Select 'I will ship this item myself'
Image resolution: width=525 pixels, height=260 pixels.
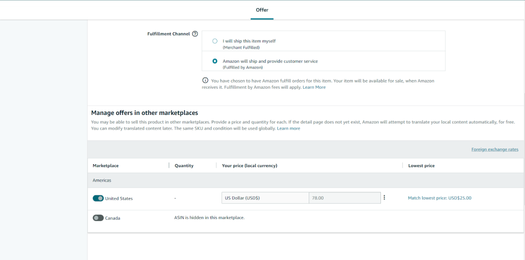215,41
